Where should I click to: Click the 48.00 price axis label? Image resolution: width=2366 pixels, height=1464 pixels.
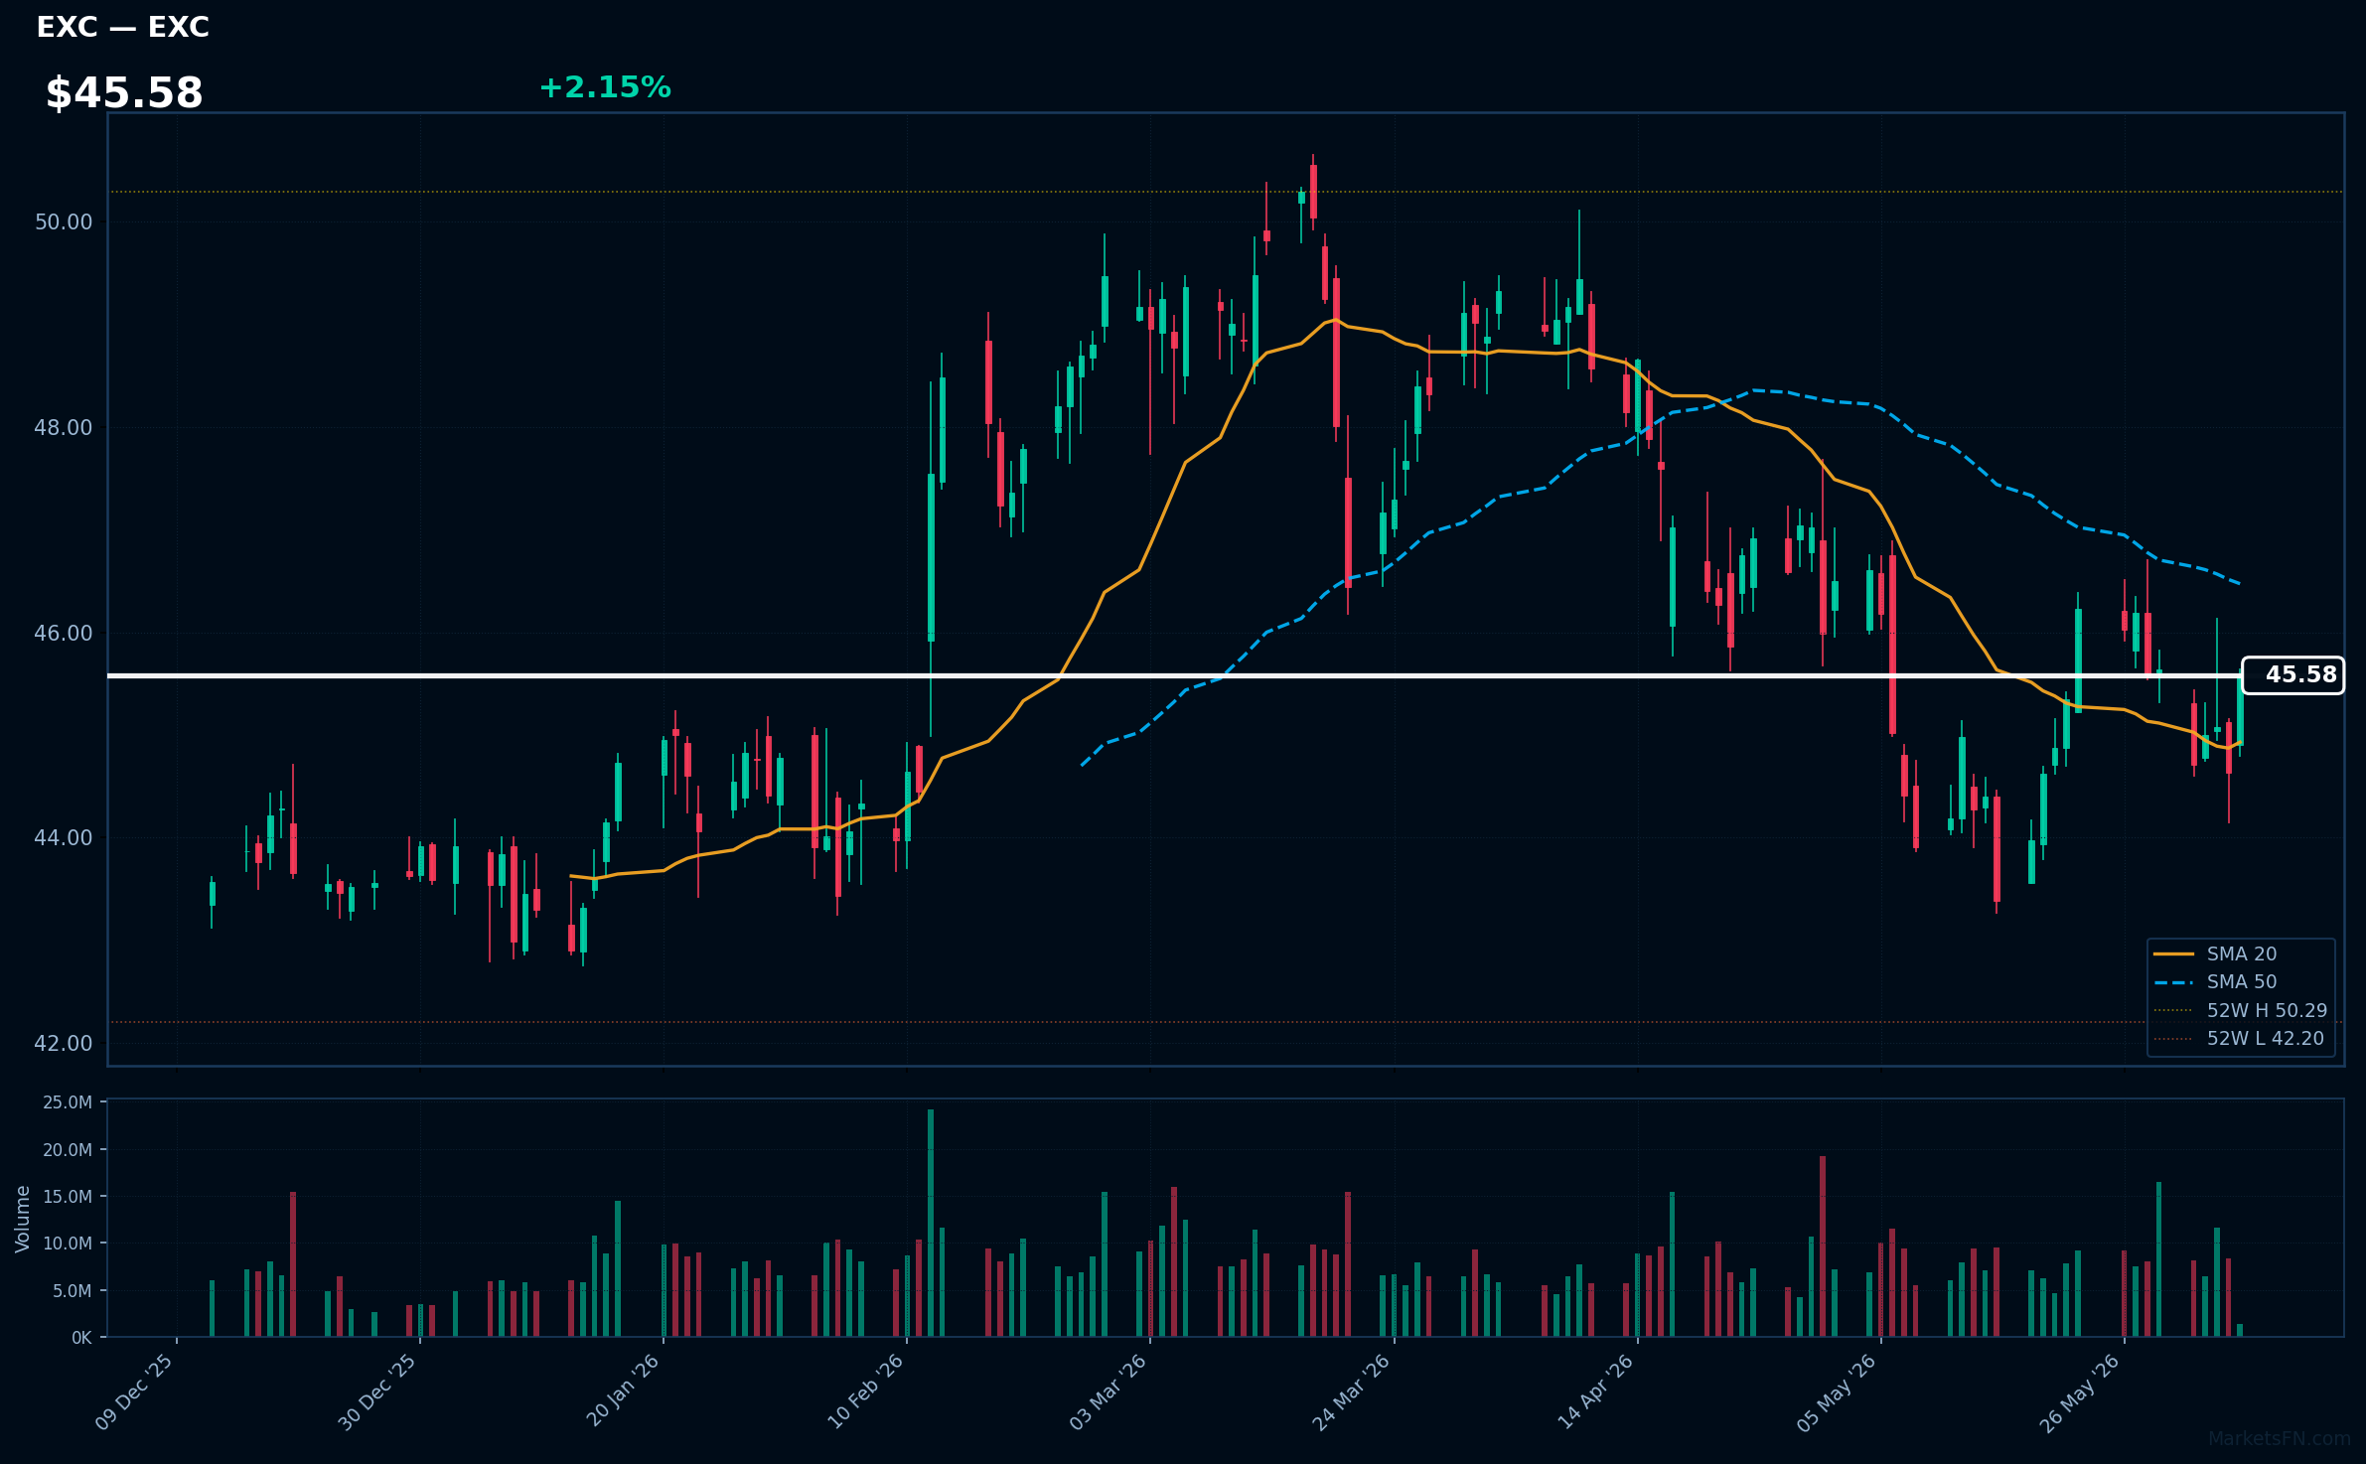64,427
